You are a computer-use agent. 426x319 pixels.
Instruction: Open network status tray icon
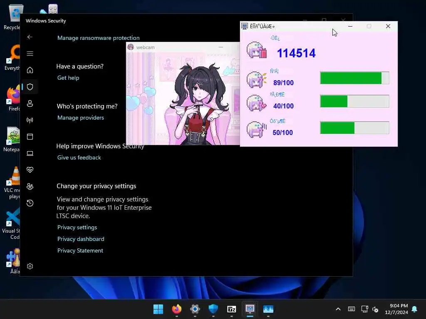[x=364, y=309]
